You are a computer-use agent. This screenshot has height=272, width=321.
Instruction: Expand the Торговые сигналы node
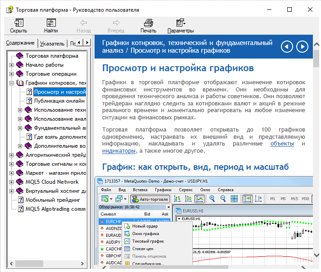(x=11, y=164)
